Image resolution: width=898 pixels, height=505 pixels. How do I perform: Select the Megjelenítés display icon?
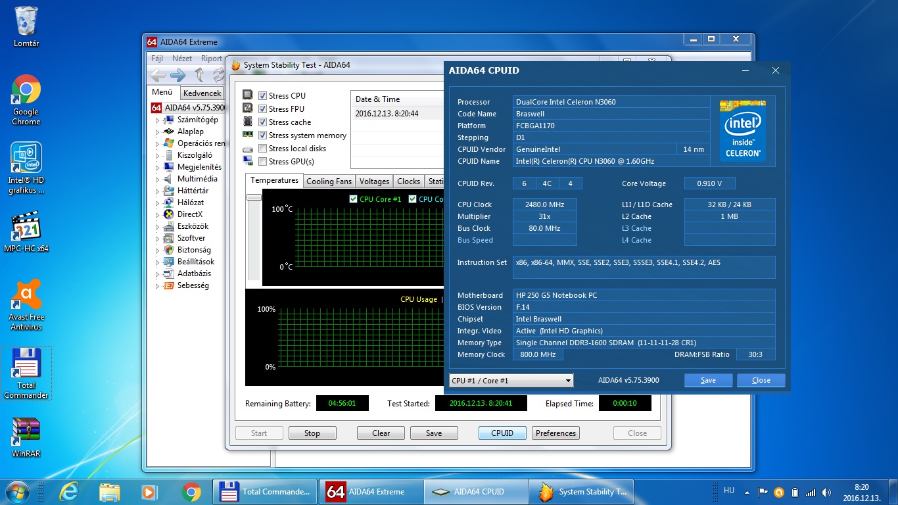169,167
